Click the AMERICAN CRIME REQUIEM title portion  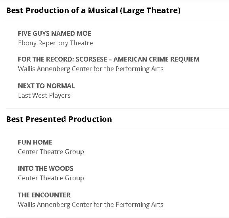[x=156, y=59]
